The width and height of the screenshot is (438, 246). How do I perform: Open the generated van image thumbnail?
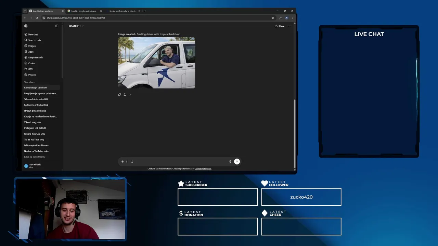(x=156, y=63)
